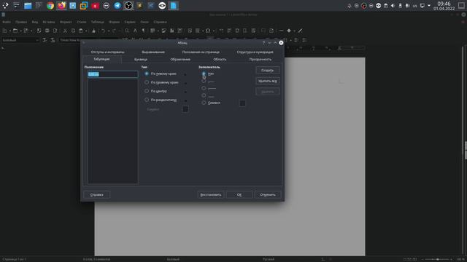Screen dimensions: 467x262
Task: Open the volume control in system tray
Action: click(x=393, y=6)
